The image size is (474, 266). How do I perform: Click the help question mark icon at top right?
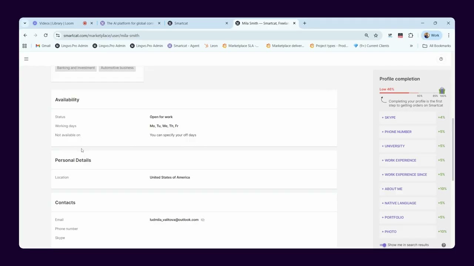point(441,59)
